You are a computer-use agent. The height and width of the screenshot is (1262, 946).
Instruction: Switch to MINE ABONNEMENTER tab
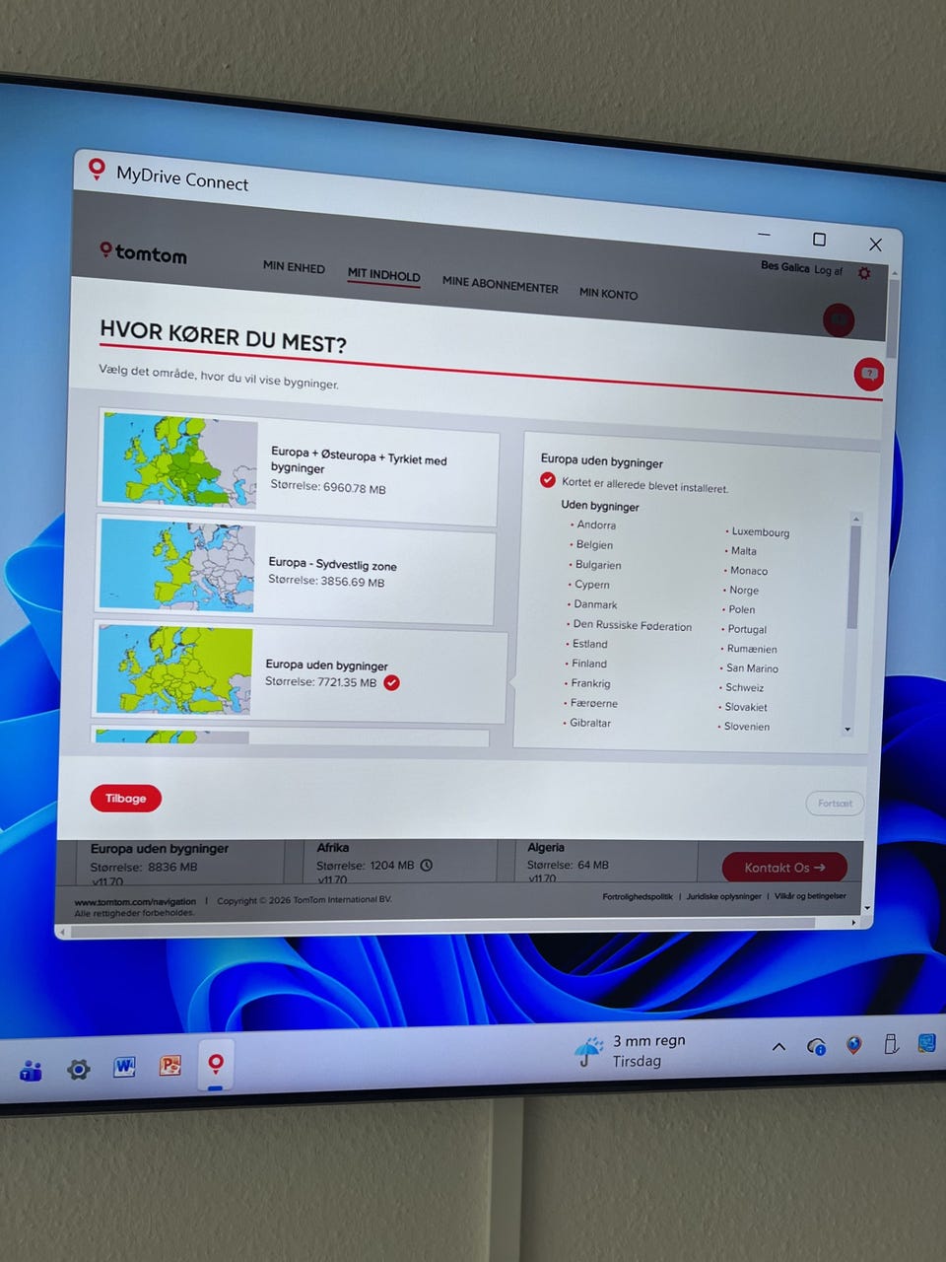[x=500, y=284]
